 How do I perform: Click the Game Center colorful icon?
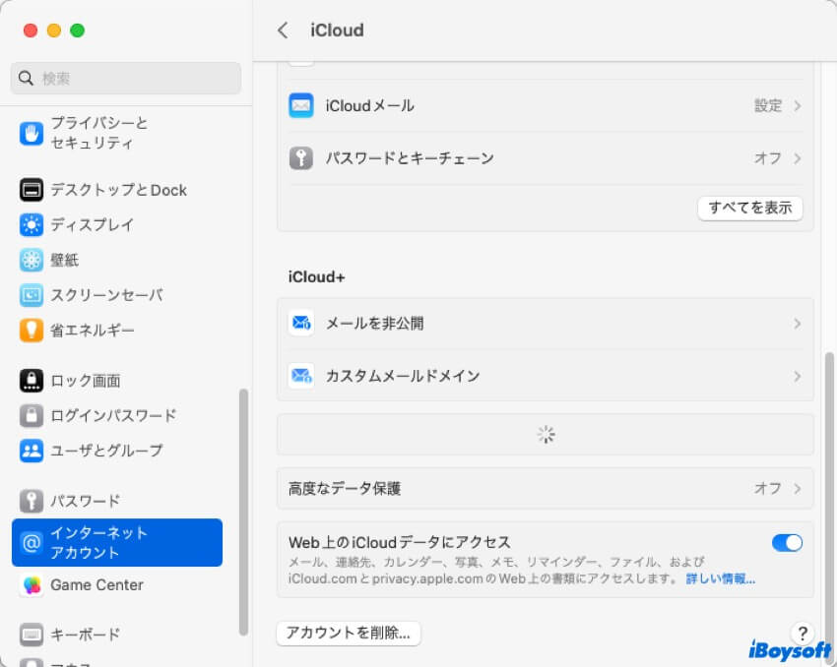(32, 585)
